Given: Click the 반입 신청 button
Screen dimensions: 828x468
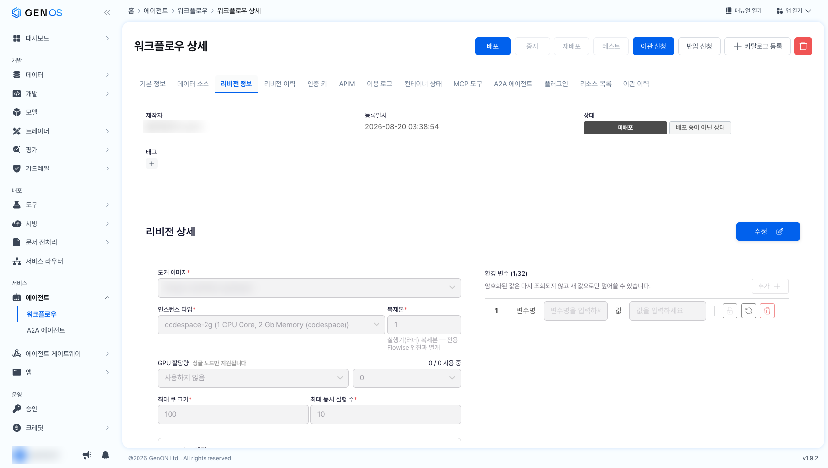Looking at the screenshot, I should click(x=699, y=46).
